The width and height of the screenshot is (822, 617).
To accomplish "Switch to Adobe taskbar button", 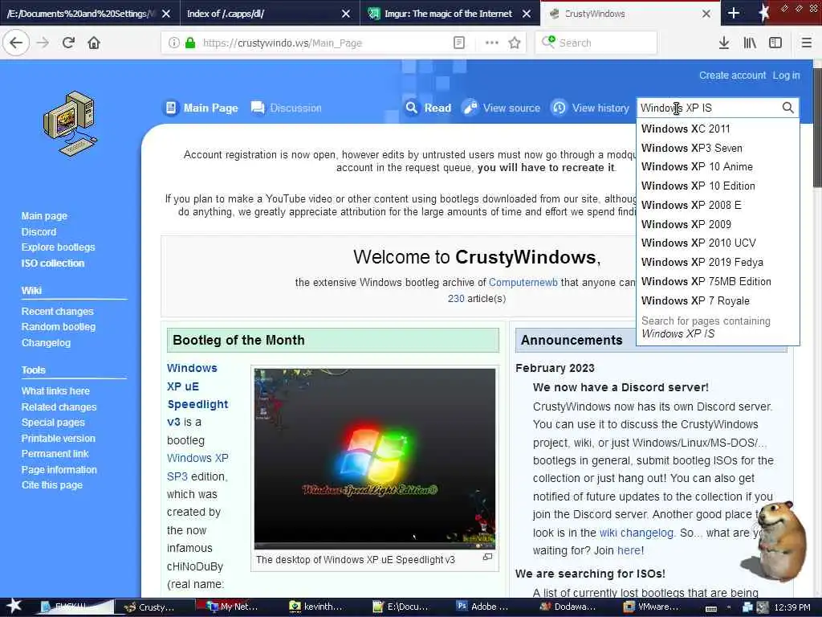I will pos(482,607).
